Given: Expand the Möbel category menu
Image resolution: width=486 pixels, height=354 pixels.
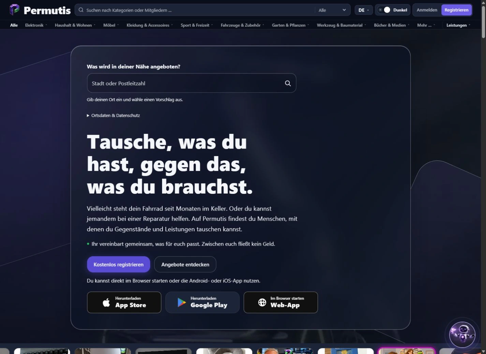Looking at the screenshot, I should pos(111,25).
